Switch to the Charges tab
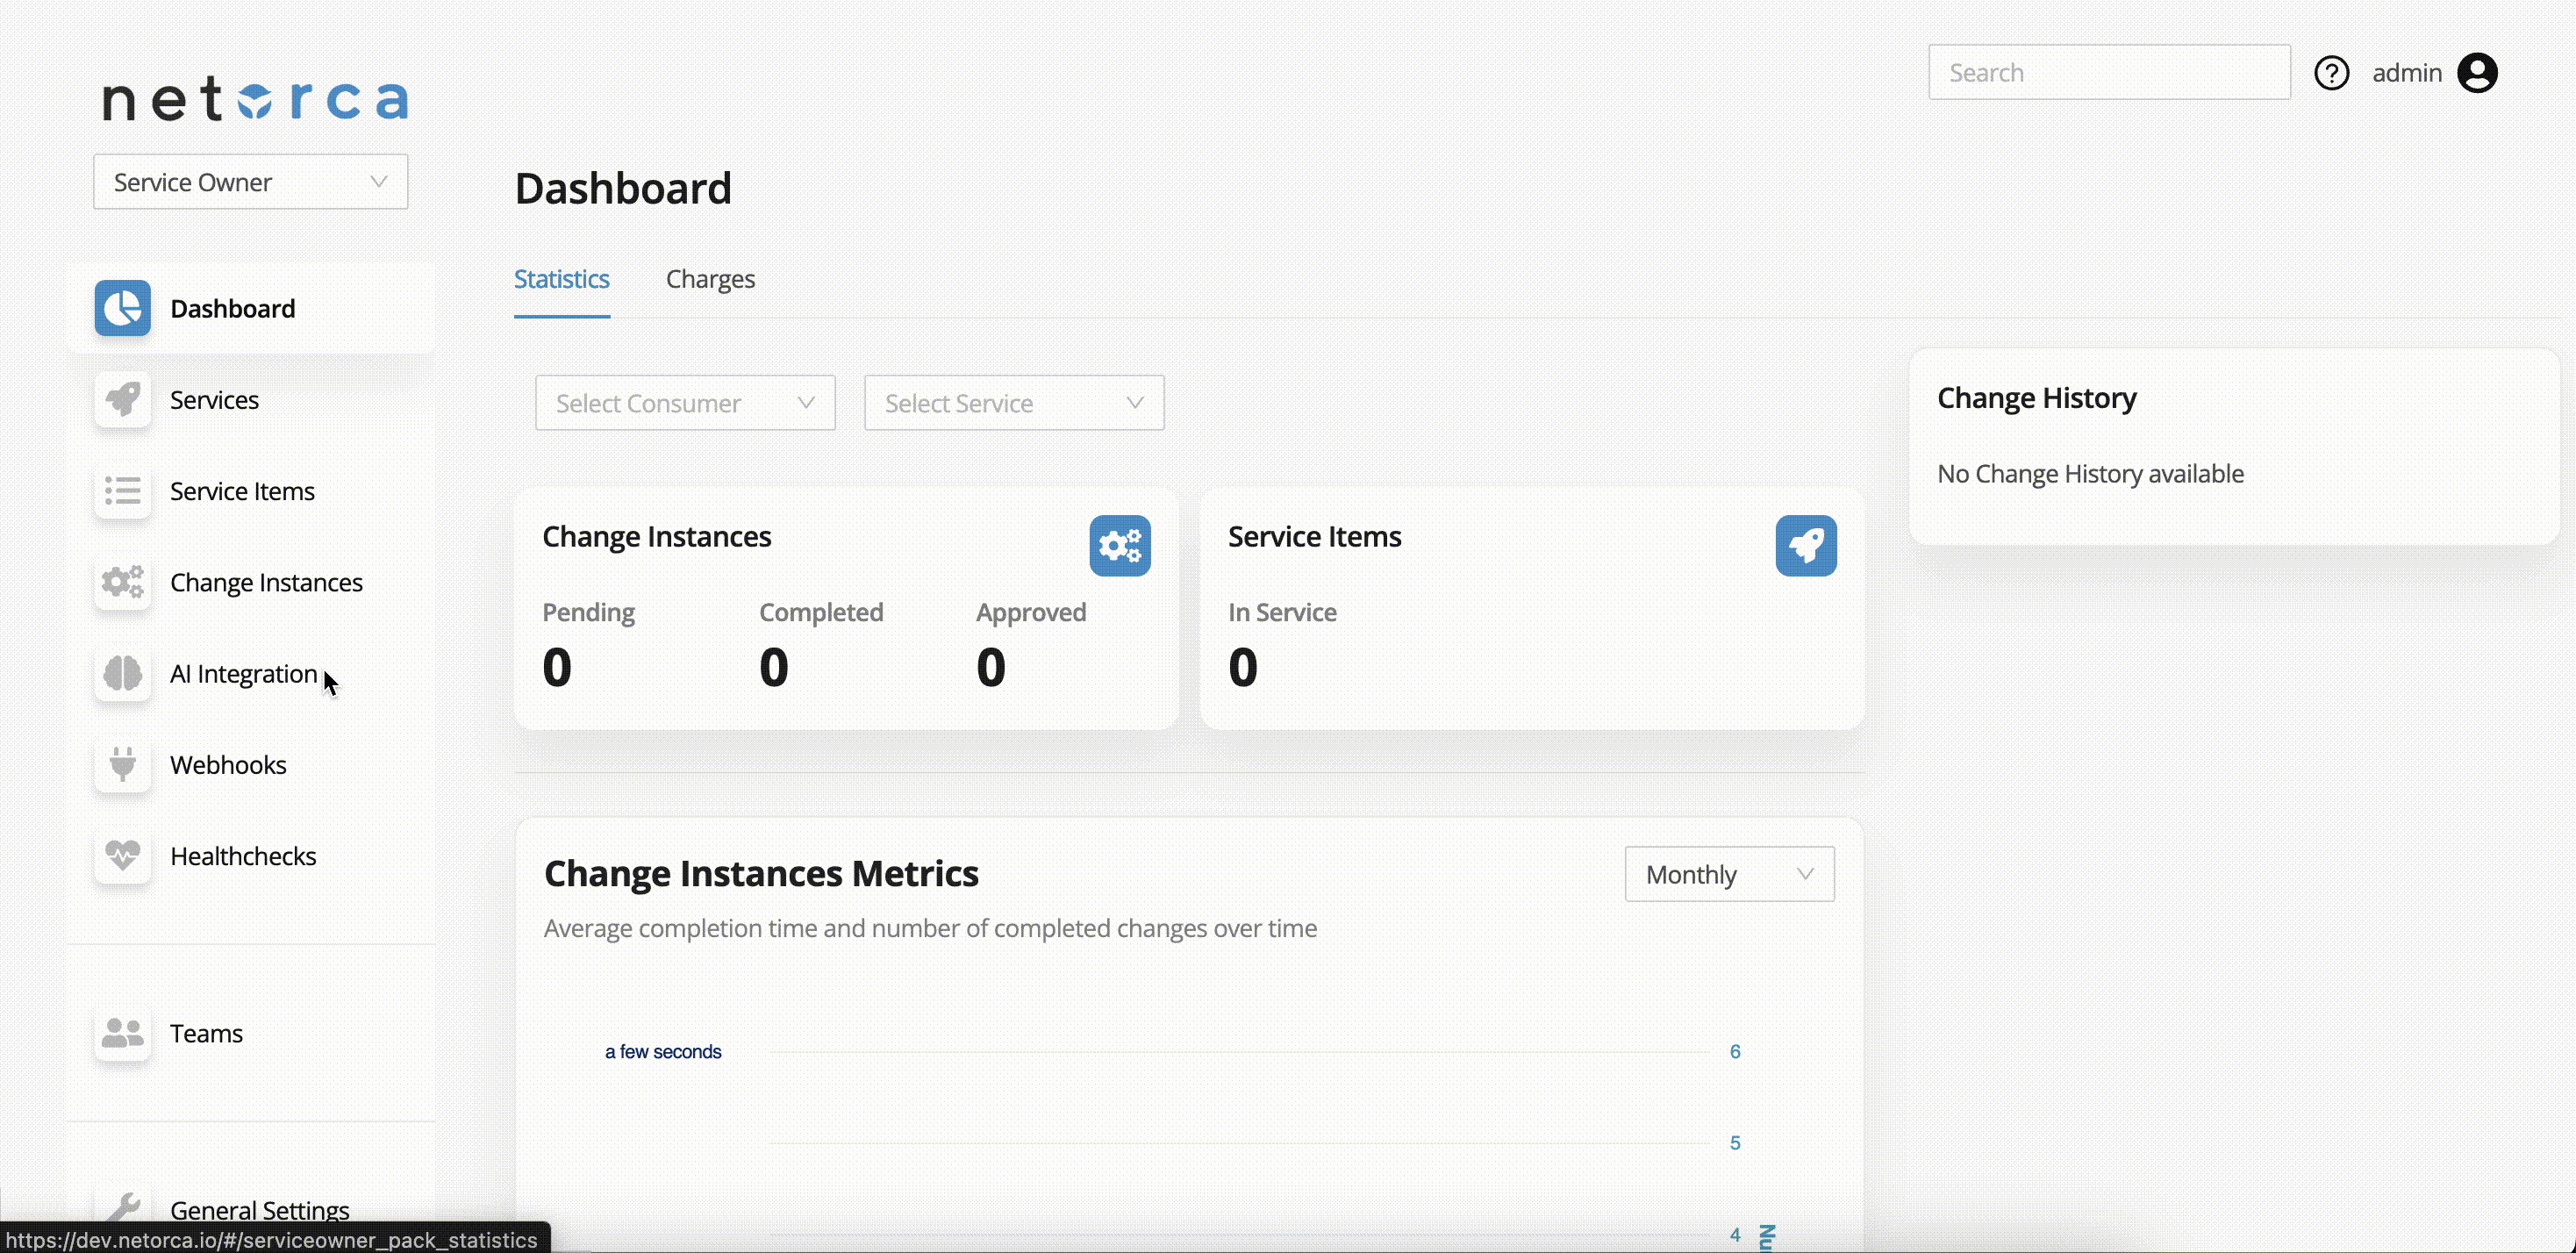The image size is (2576, 1253). (710, 279)
